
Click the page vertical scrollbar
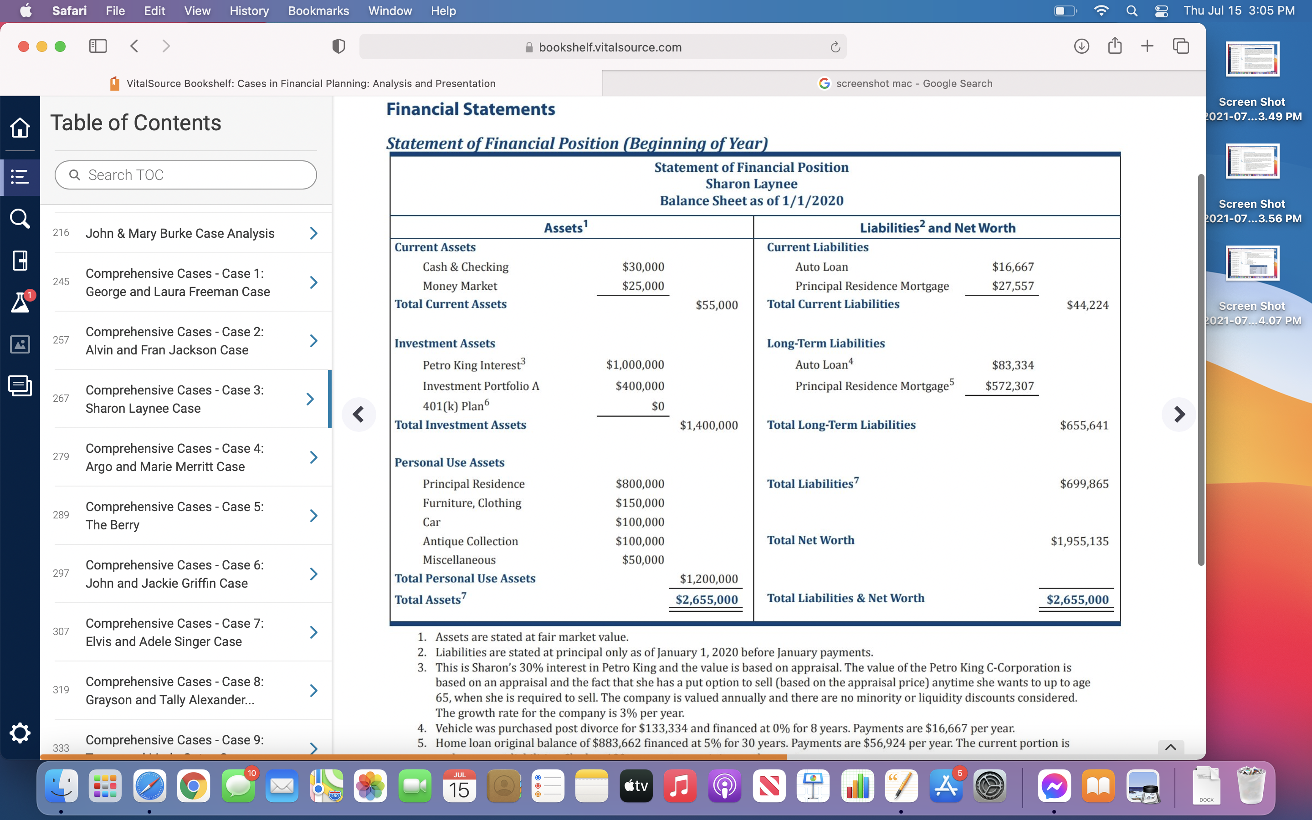pos(1201,370)
